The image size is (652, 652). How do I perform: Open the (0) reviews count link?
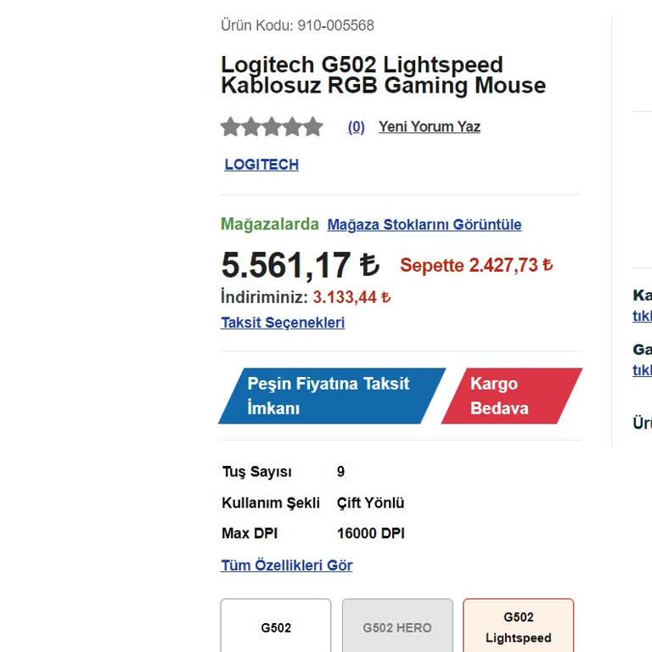point(356,127)
